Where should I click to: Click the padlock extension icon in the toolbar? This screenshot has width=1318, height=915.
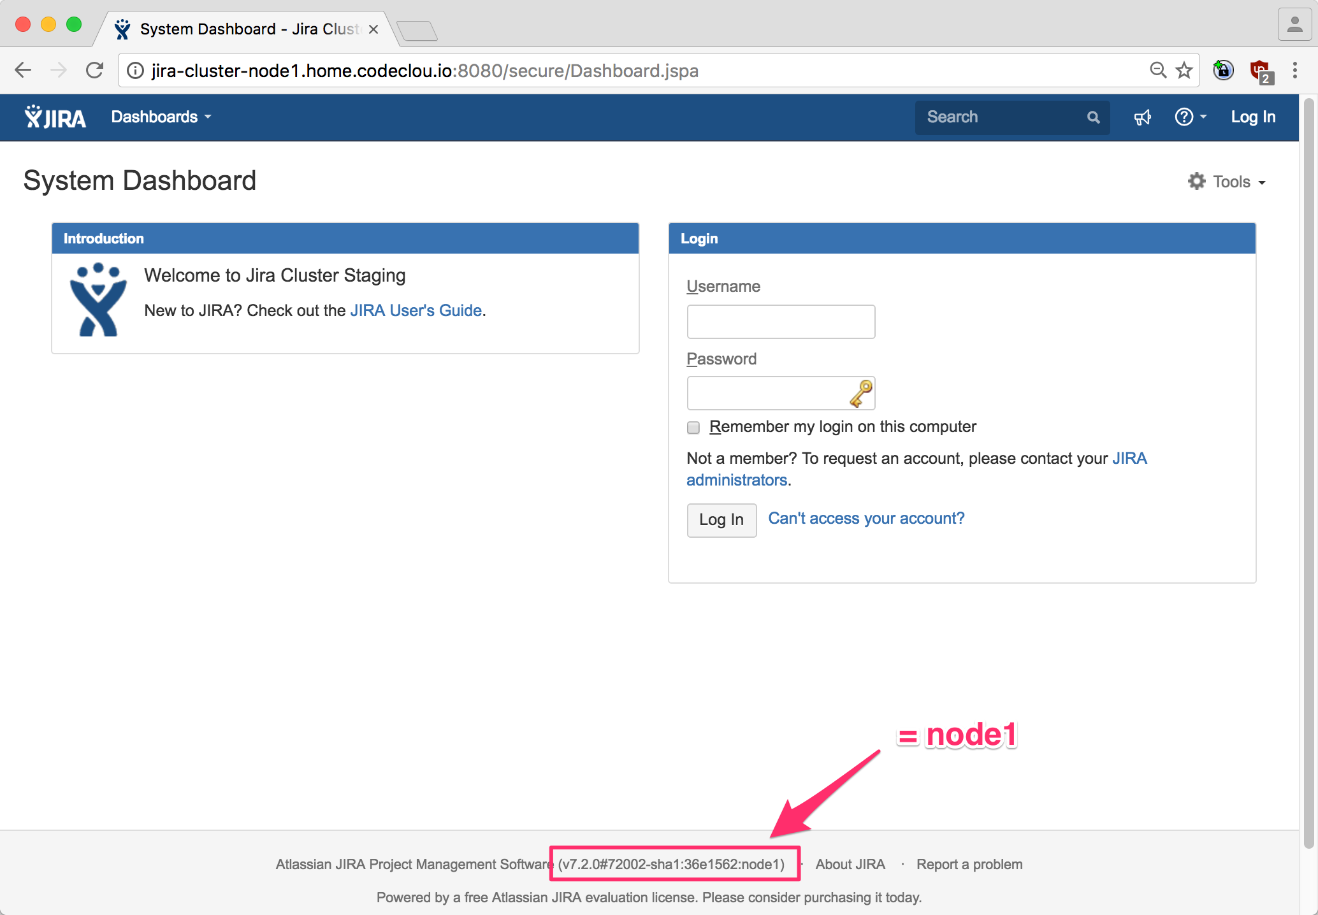pos(1222,70)
